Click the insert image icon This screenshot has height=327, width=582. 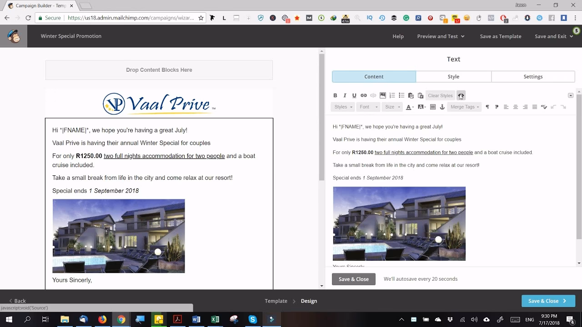(383, 95)
